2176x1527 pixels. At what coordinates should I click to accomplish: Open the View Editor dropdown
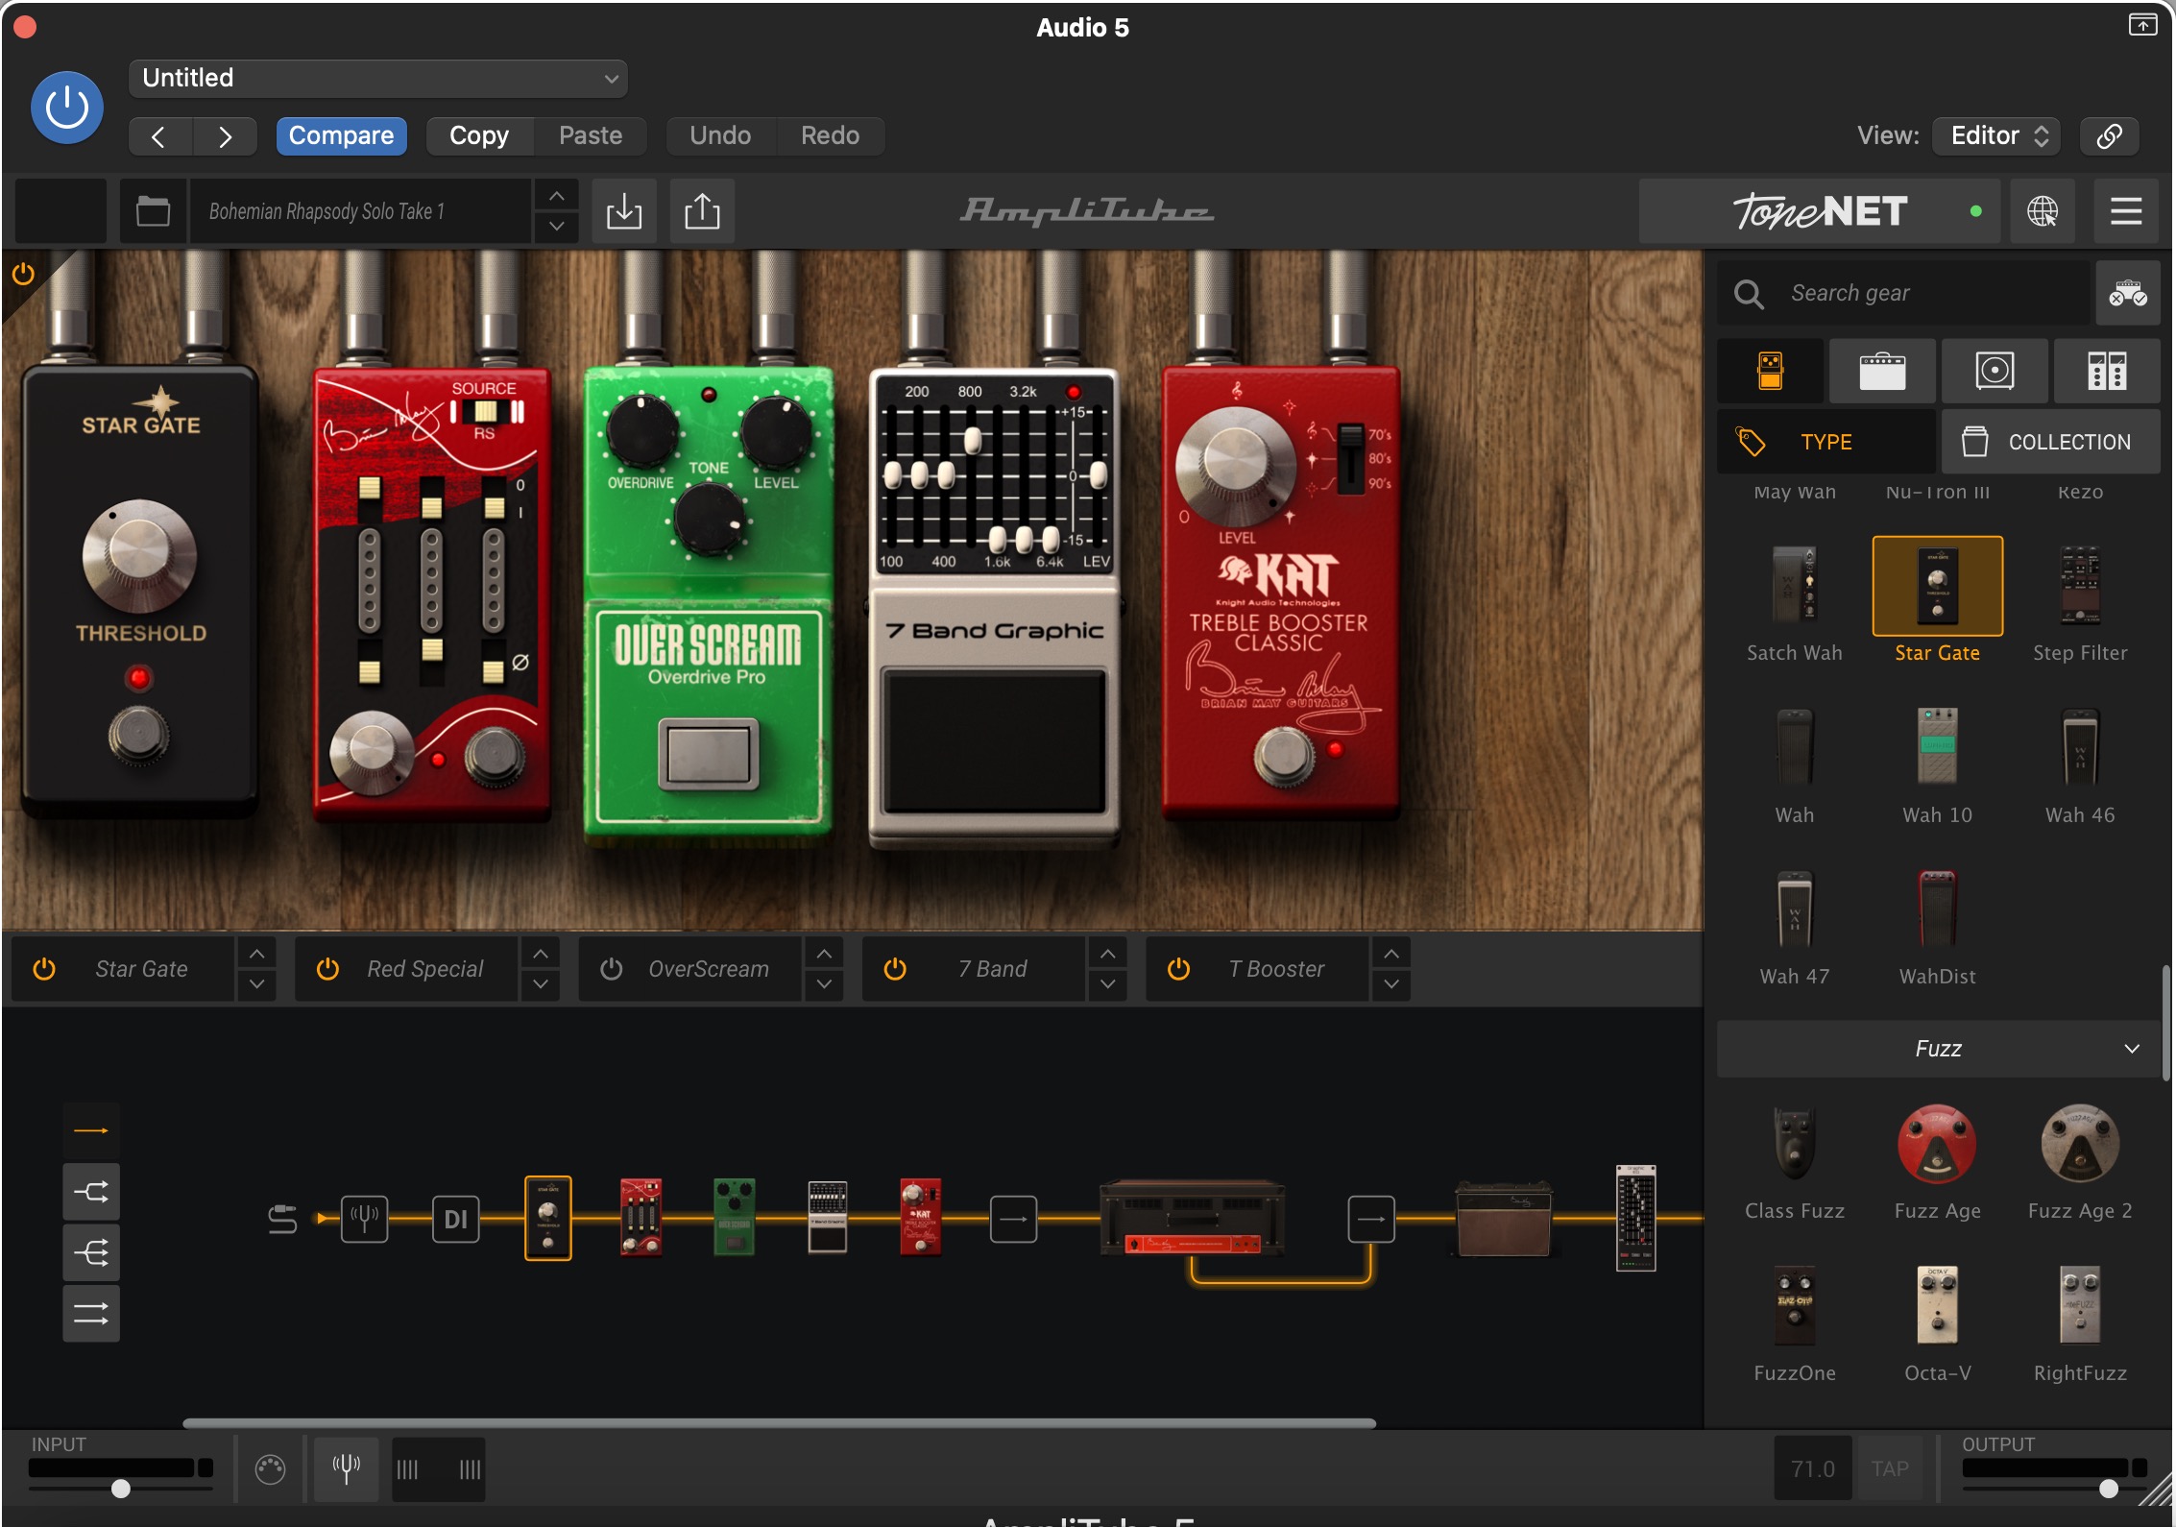coord(1997,136)
